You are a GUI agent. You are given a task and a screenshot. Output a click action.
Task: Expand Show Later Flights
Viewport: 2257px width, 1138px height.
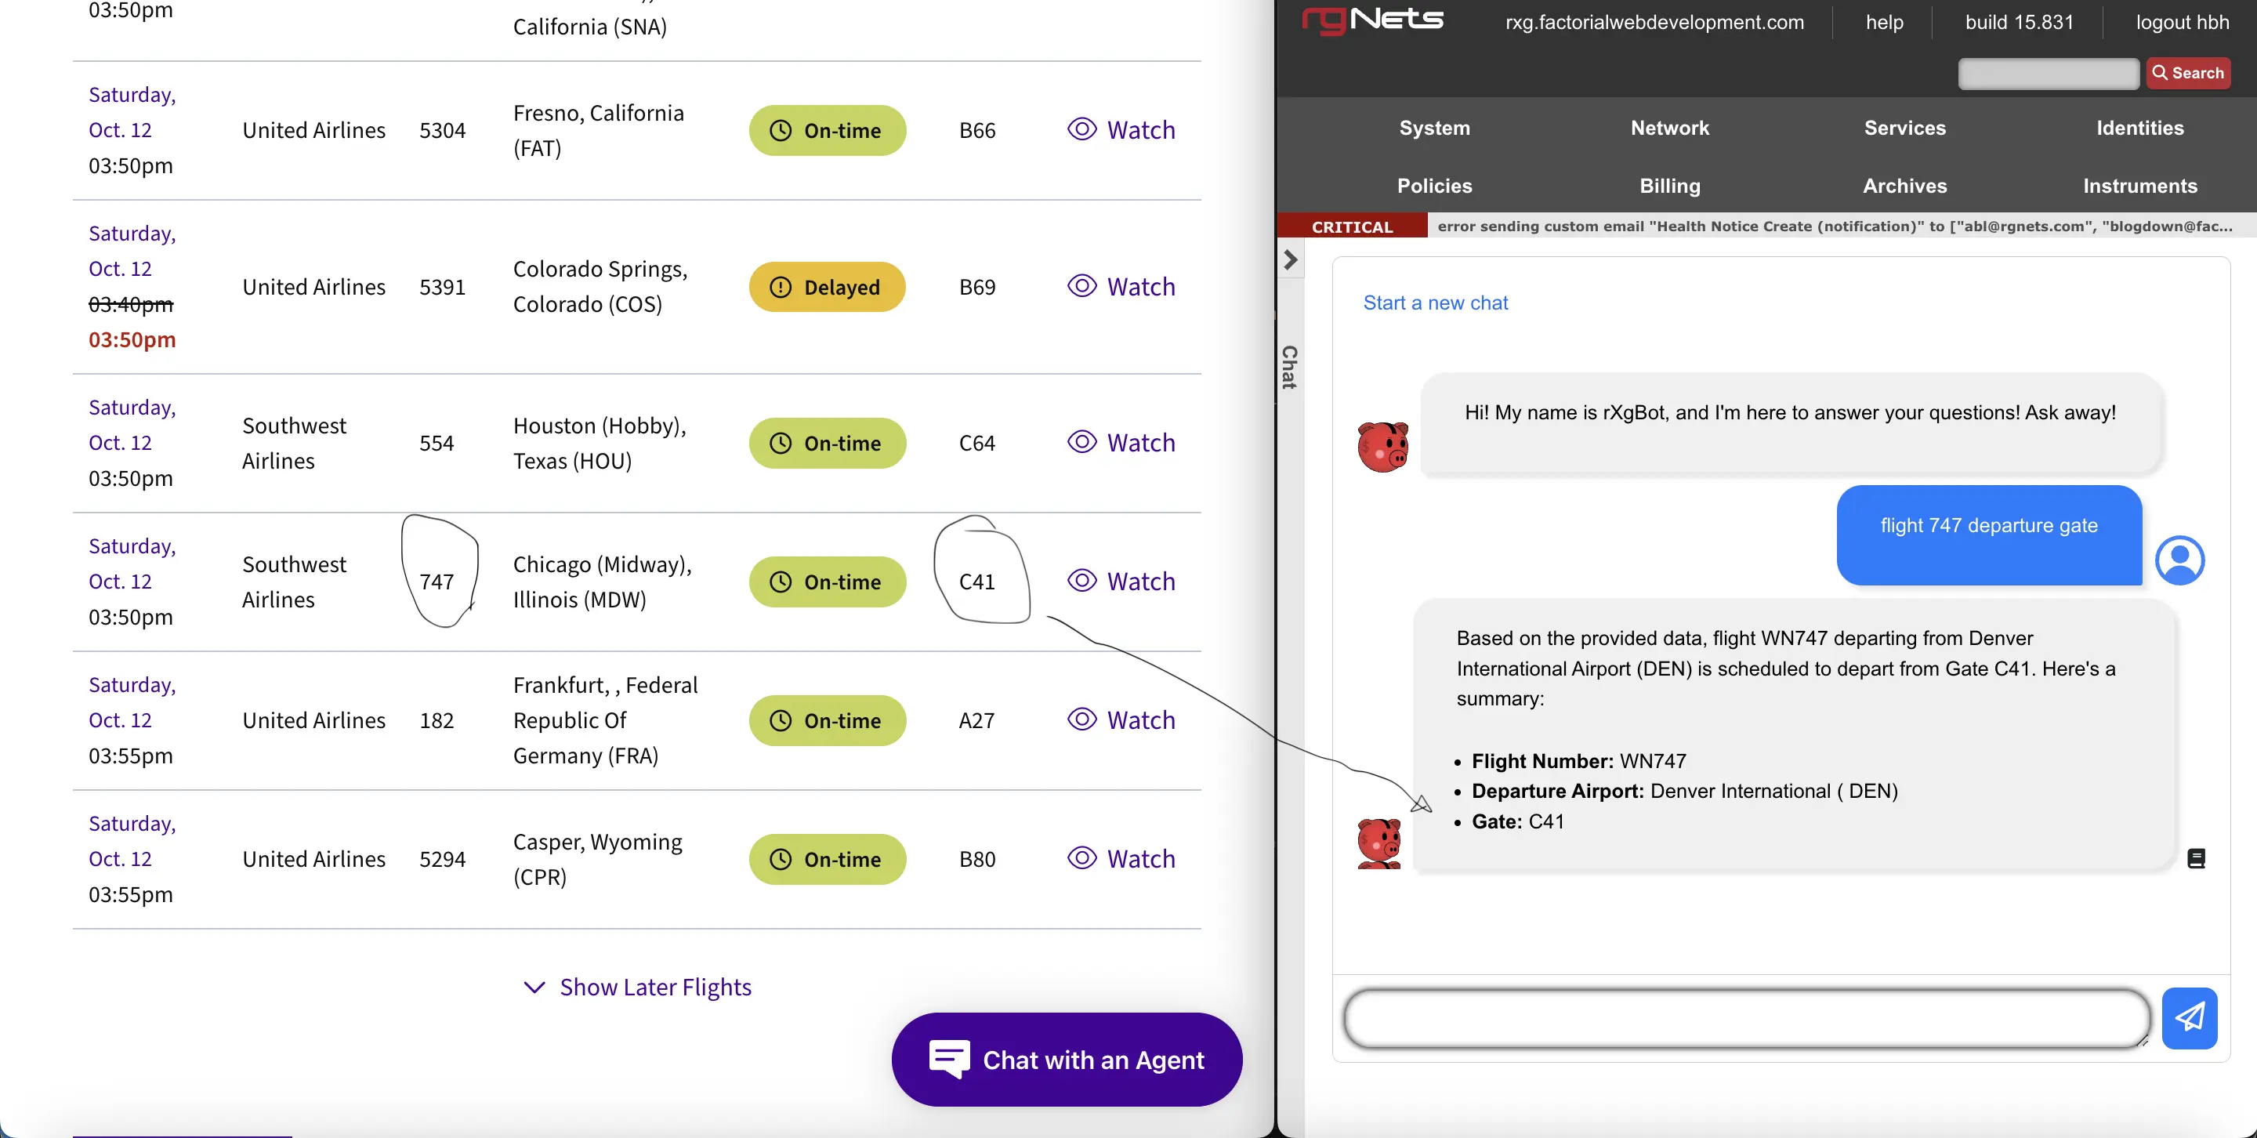pos(637,988)
